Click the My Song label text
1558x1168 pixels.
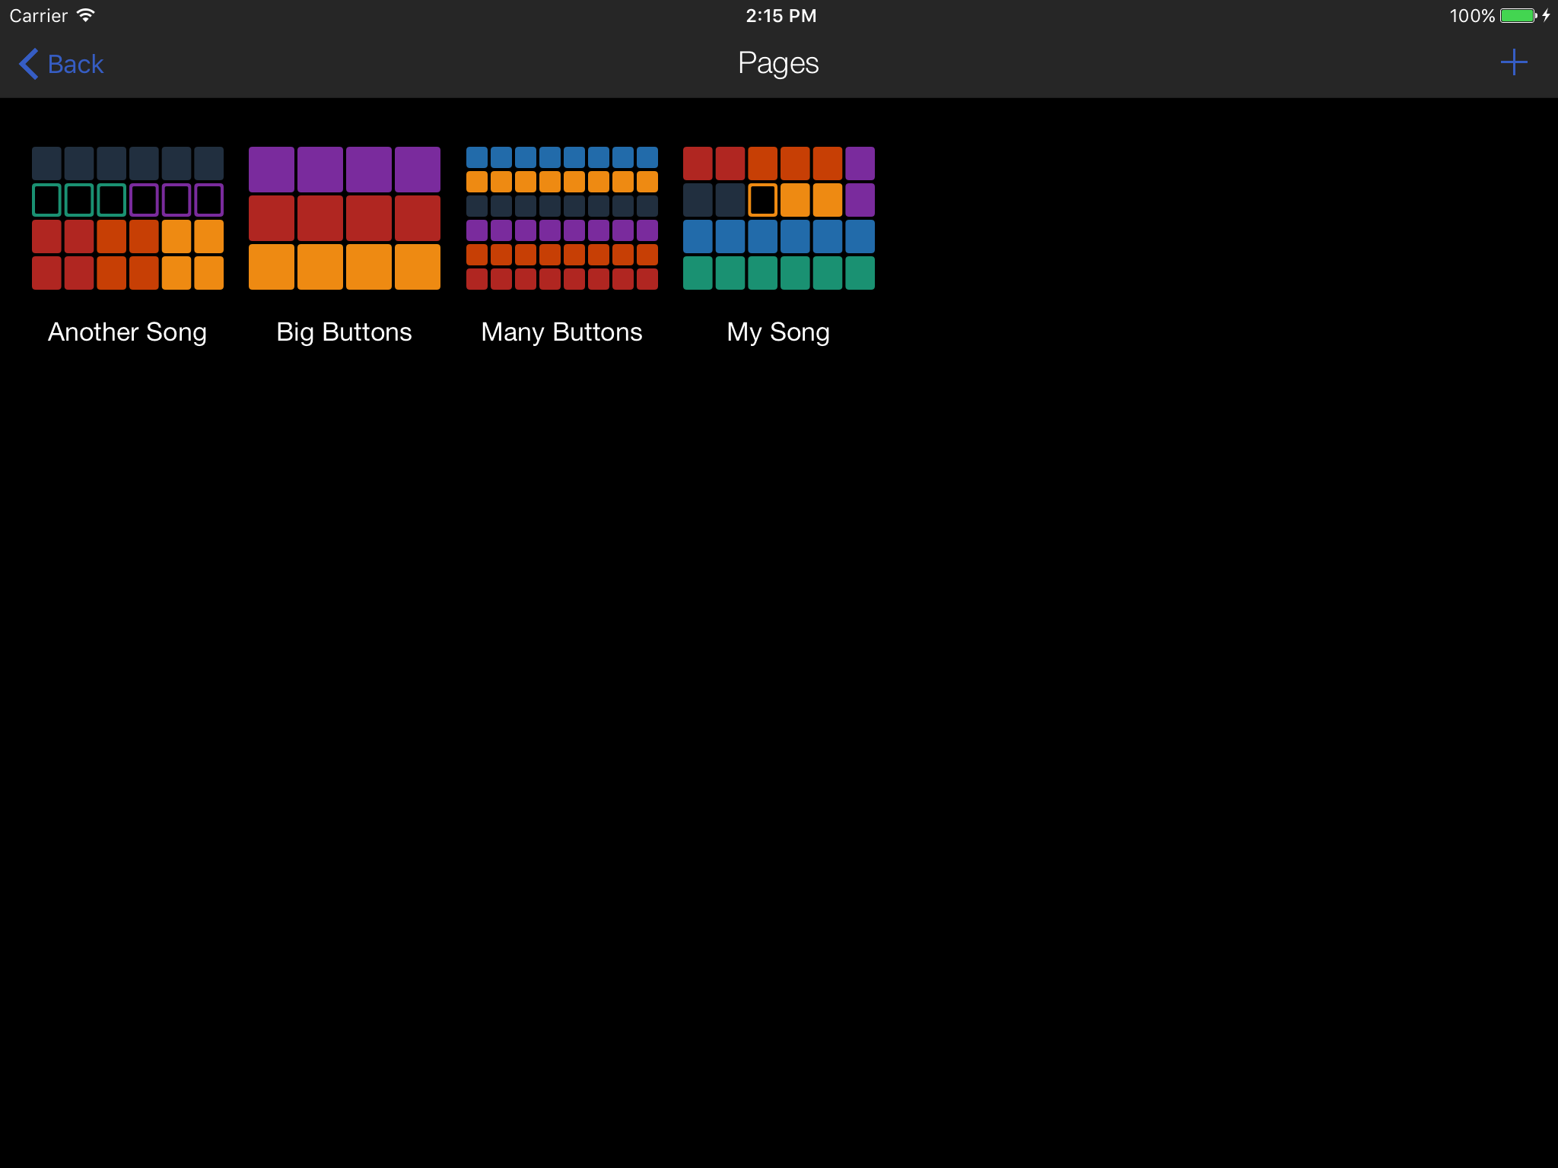[778, 331]
